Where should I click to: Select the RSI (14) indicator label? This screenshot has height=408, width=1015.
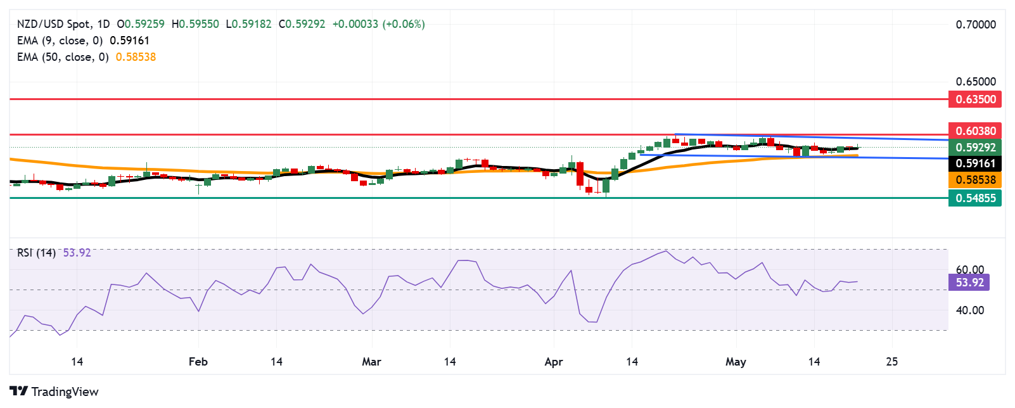tap(36, 253)
